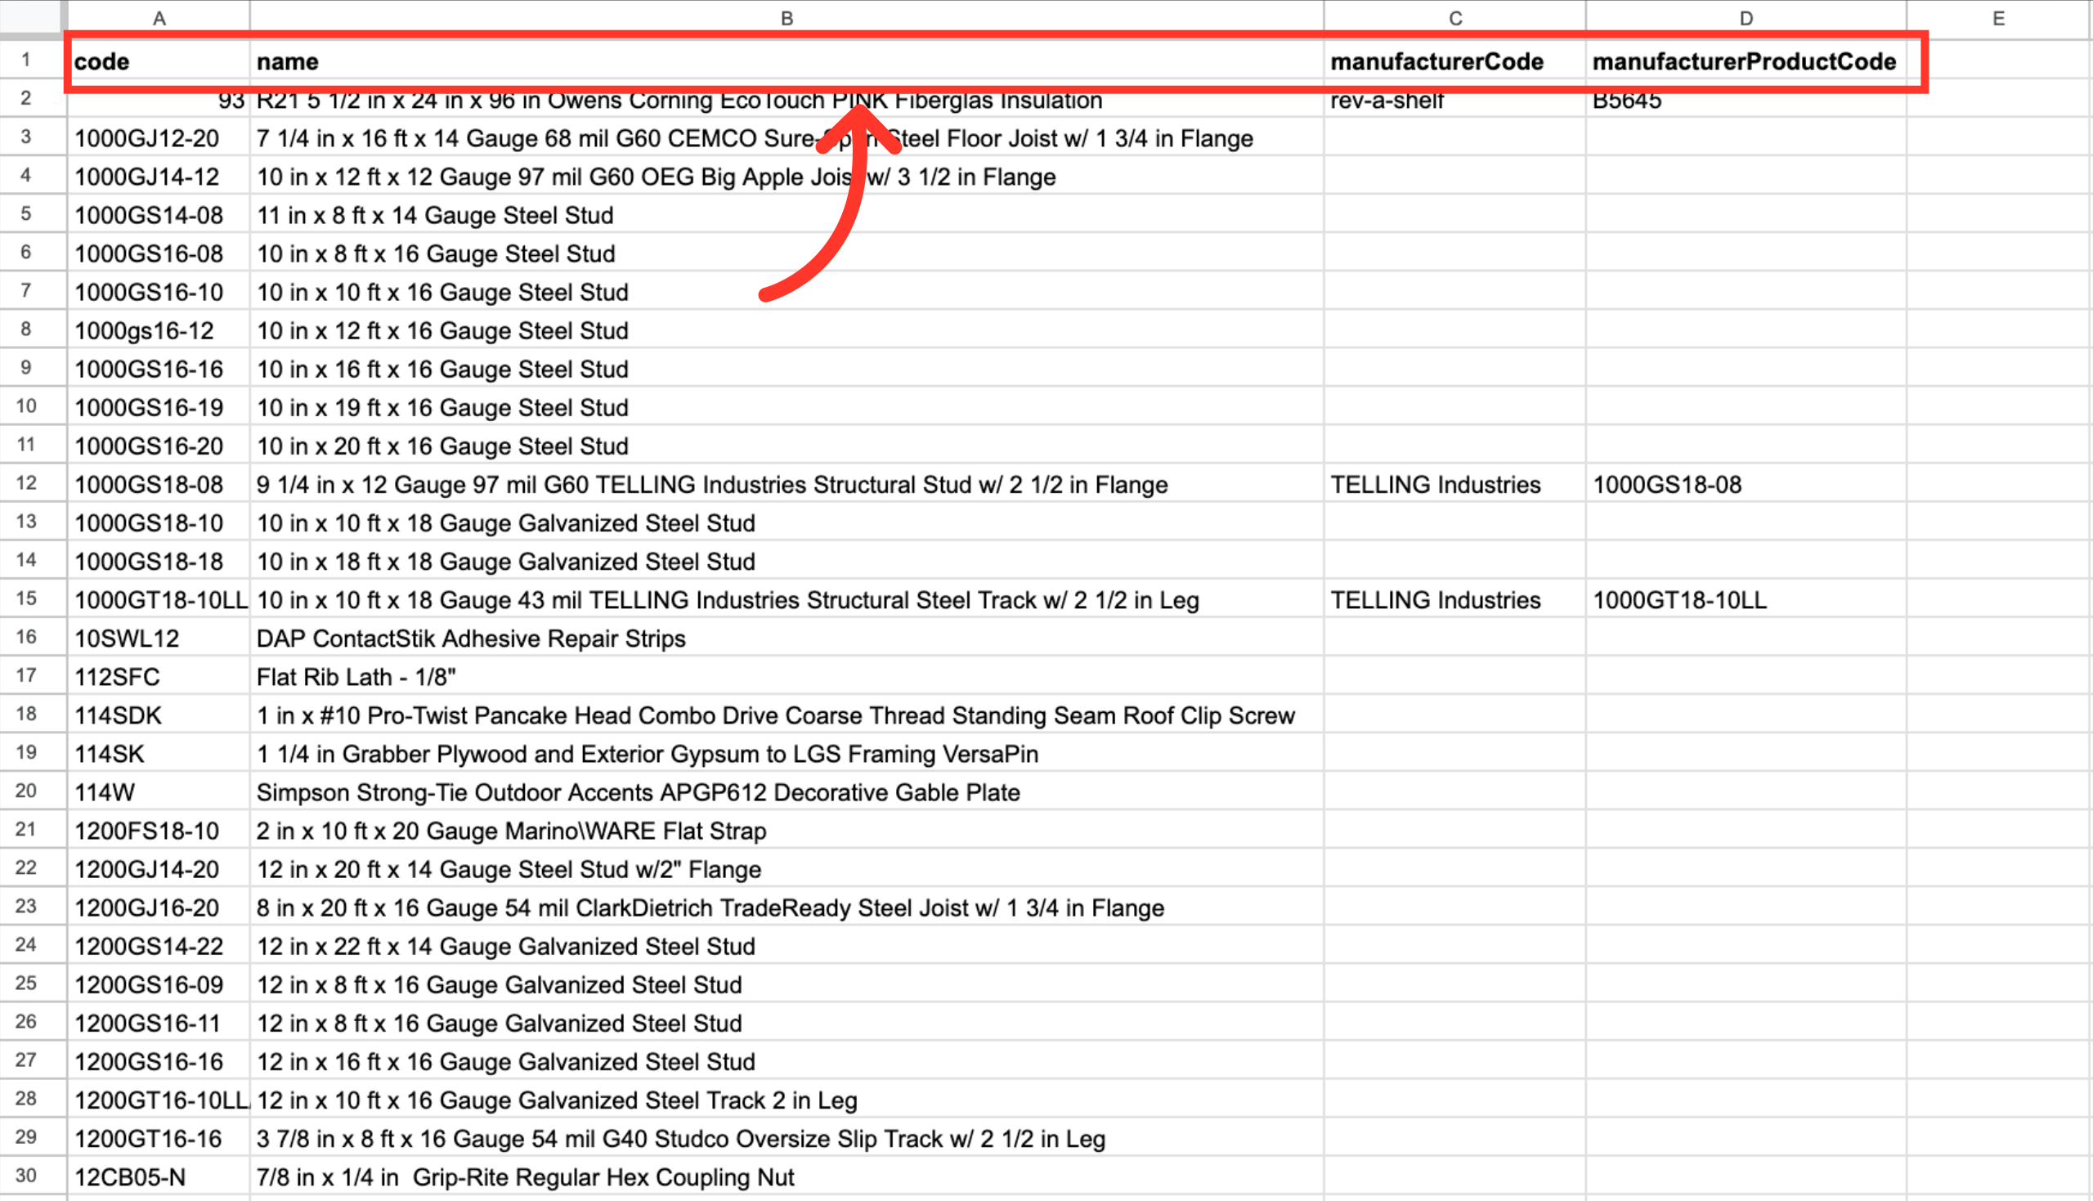Click row 30 header number
2093x1201 pixels.
pos(26,1176)
